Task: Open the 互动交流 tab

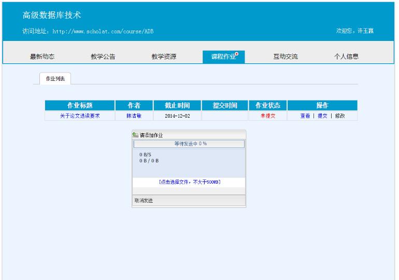Action: [286, 57]
